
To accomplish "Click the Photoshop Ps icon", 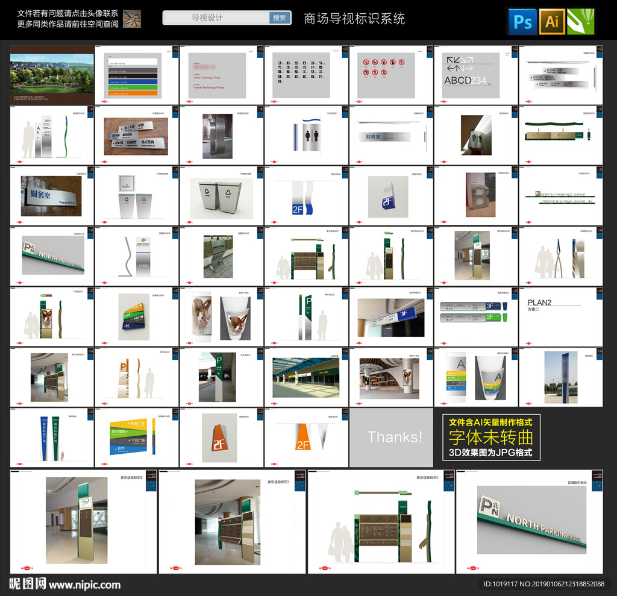I will 522,22.
